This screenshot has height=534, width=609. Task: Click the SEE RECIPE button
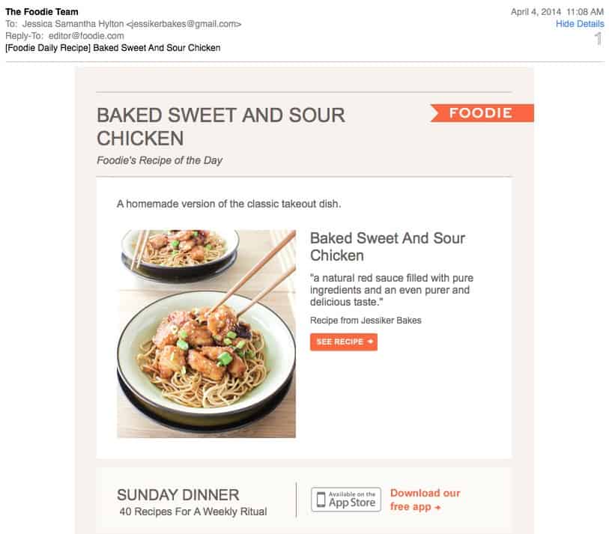[x=344, y=342]
